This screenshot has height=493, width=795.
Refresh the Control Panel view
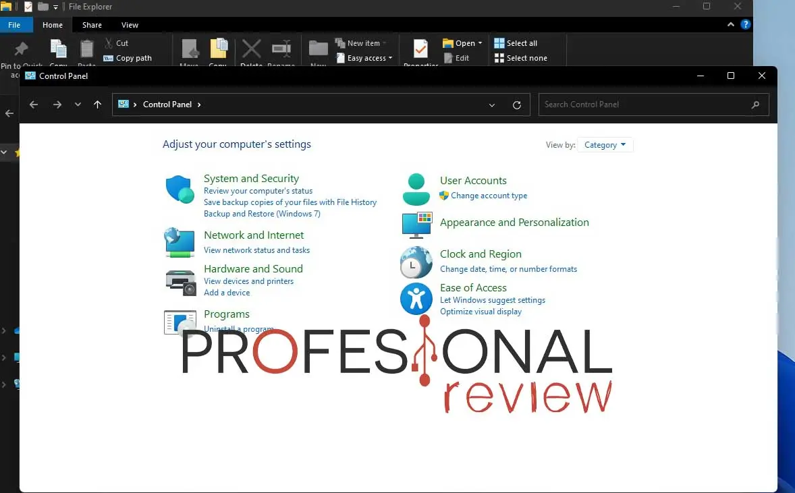(x=517, y=105)
